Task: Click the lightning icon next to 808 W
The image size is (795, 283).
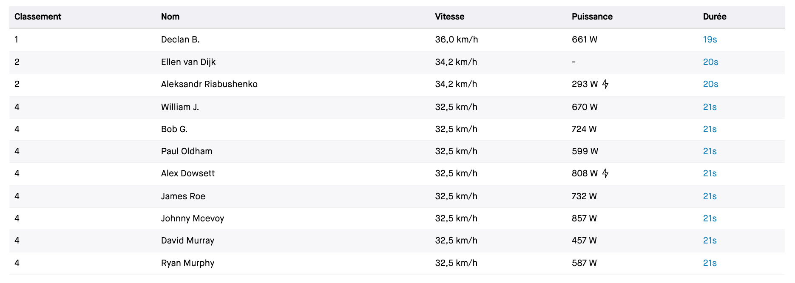Action: [605, 173]
